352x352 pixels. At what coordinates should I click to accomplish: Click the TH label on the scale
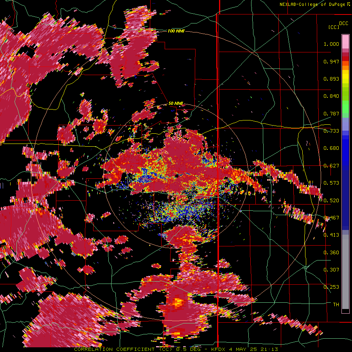336,305
